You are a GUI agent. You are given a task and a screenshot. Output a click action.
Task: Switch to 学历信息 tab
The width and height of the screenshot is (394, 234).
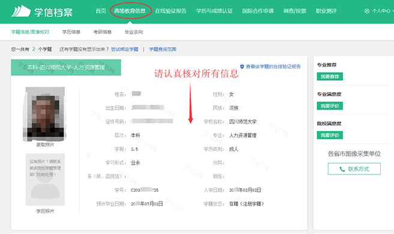(x=71, y=32)
